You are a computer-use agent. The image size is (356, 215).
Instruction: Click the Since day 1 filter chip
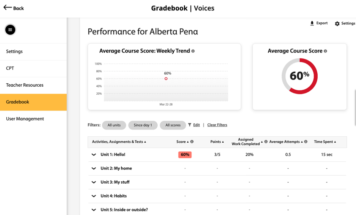pyautogui.click(x=143, y=125)
